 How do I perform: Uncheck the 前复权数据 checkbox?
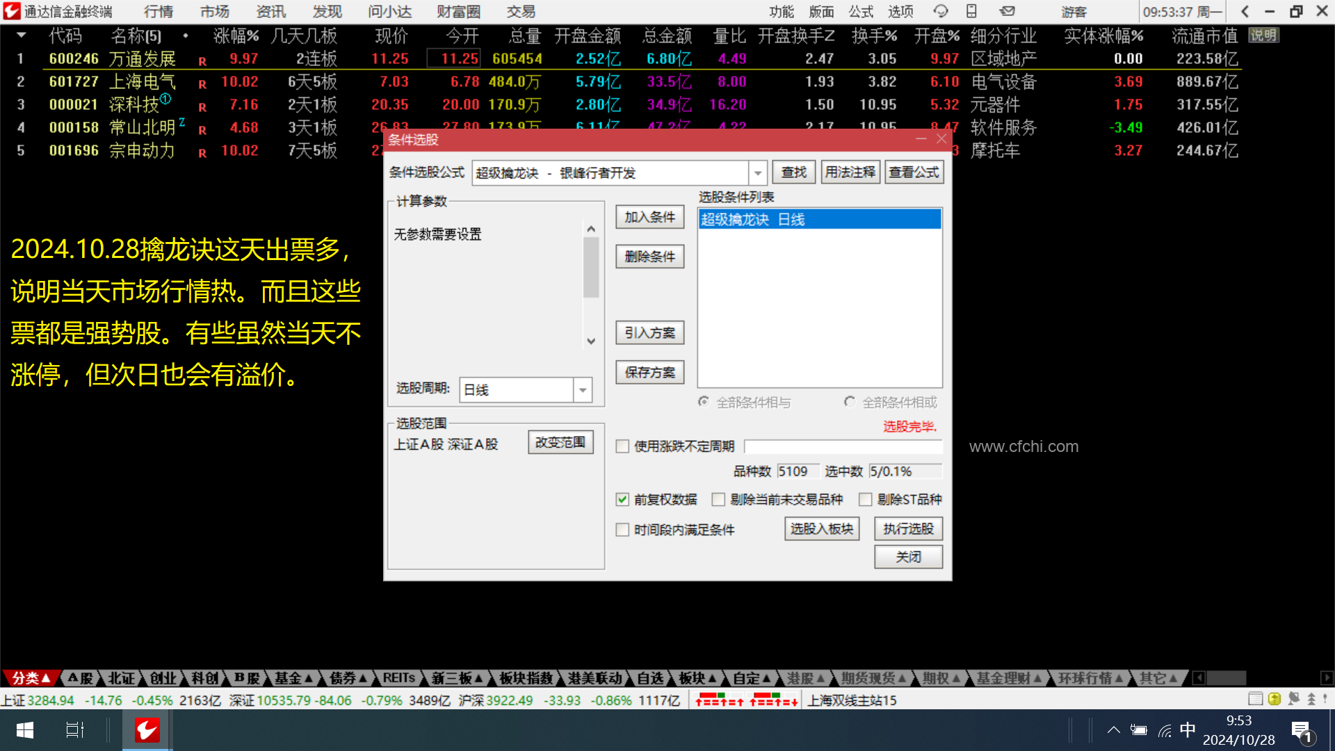(x=622, y=499)
